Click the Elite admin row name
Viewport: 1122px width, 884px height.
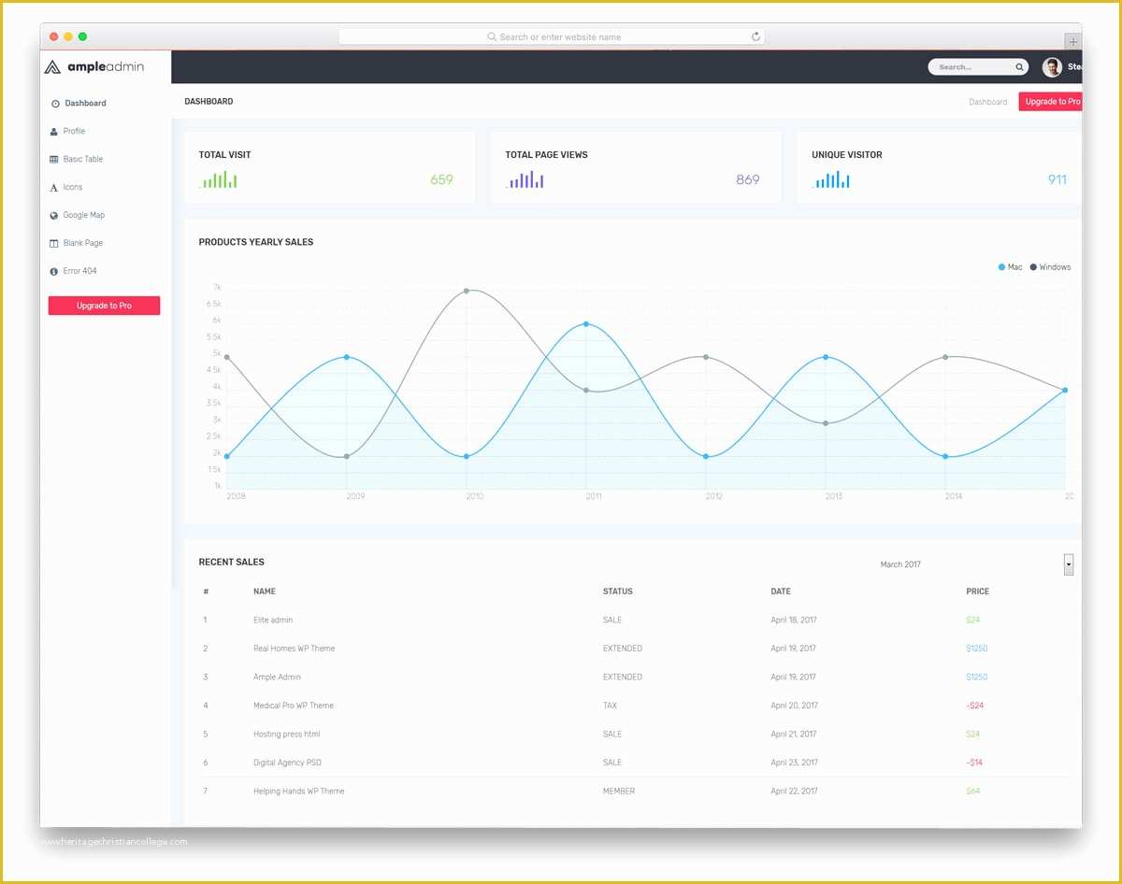[273, 620]
